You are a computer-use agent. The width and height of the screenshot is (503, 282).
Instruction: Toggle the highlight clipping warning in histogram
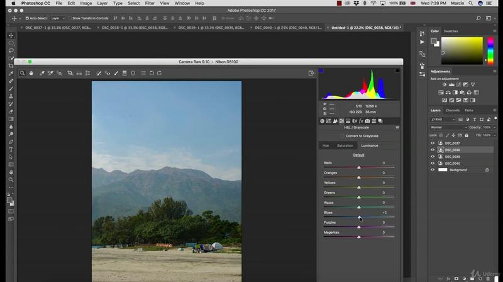397,70
